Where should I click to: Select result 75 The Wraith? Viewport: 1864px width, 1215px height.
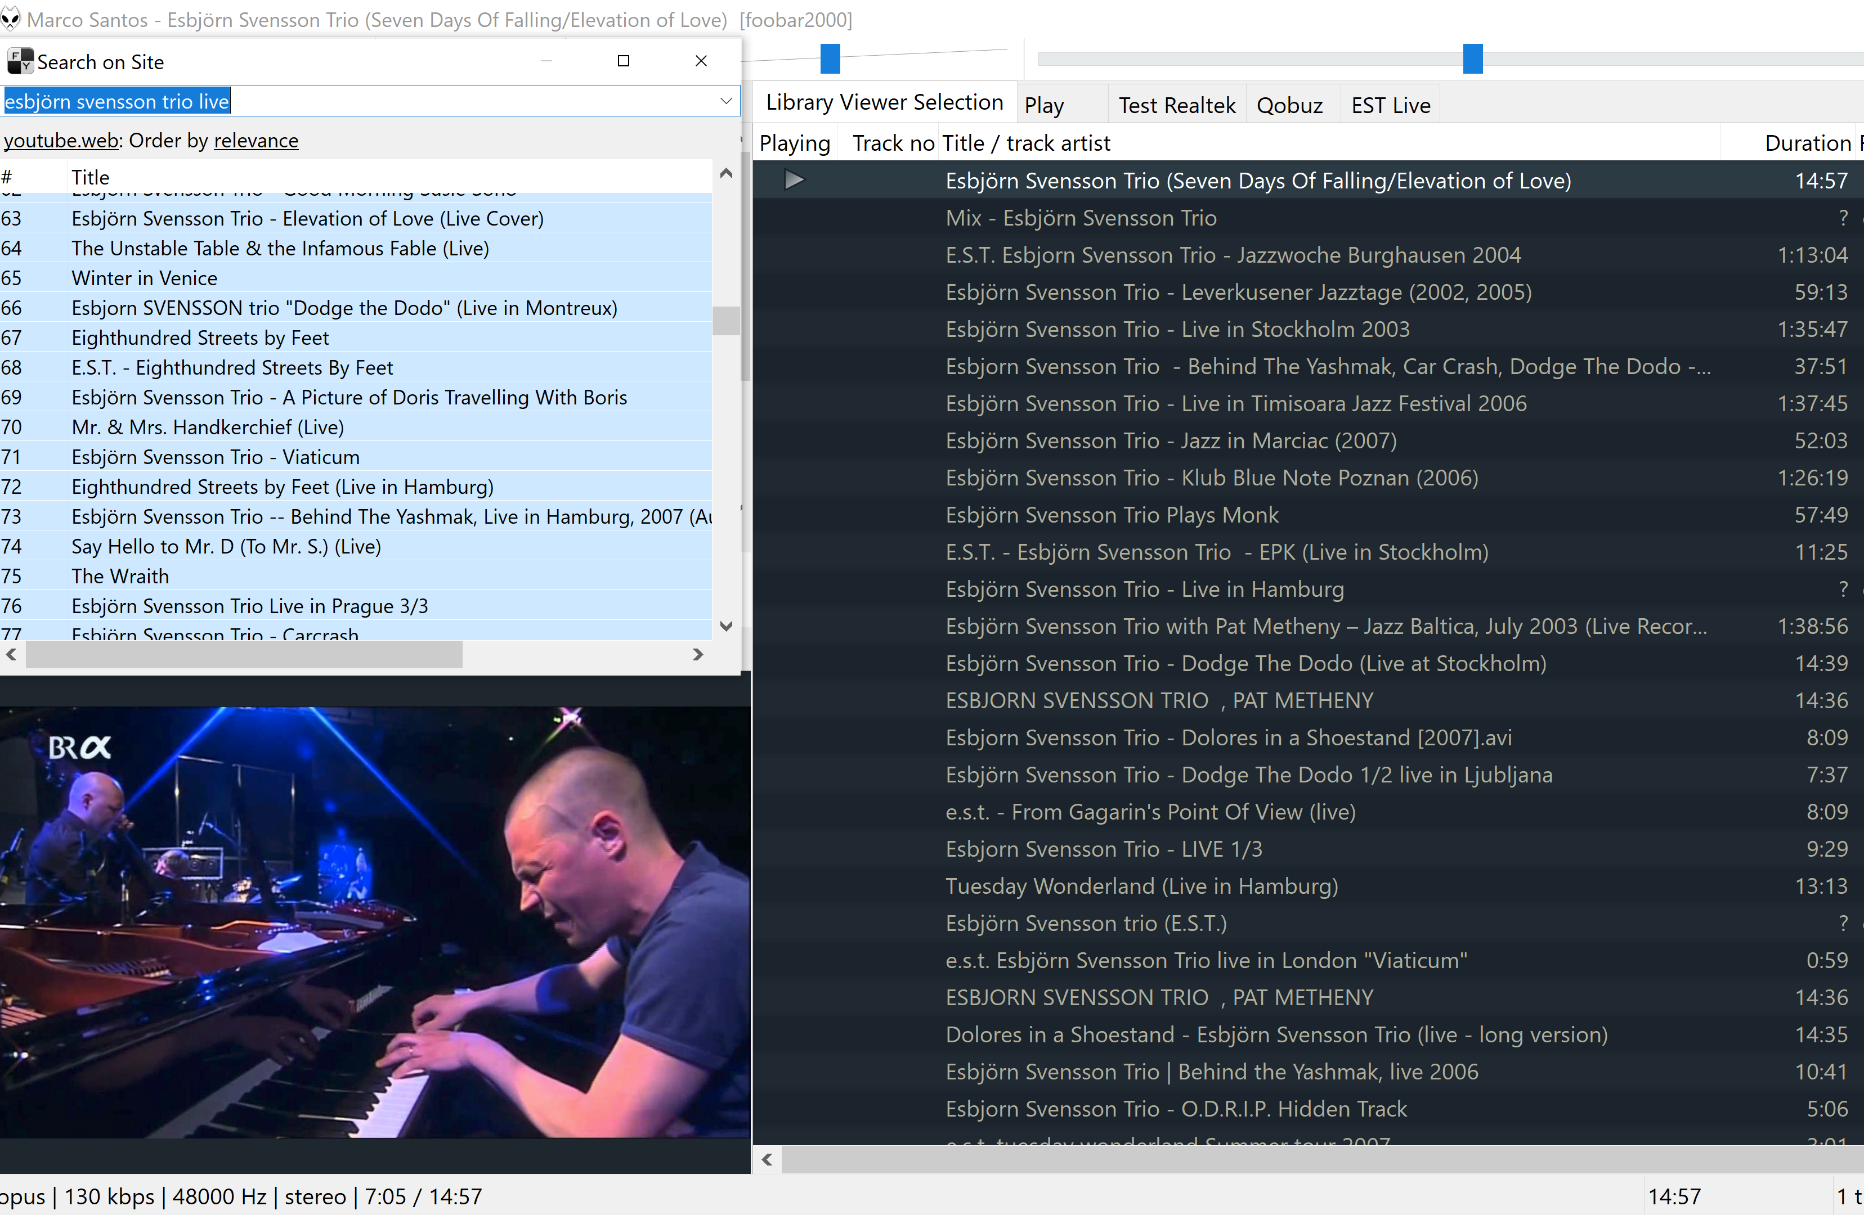pos(356,575)
